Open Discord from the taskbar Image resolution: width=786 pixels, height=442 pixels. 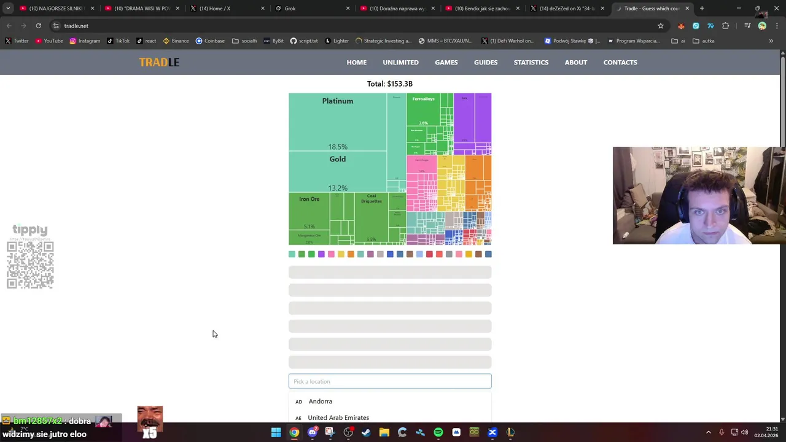tap(312, 433)
